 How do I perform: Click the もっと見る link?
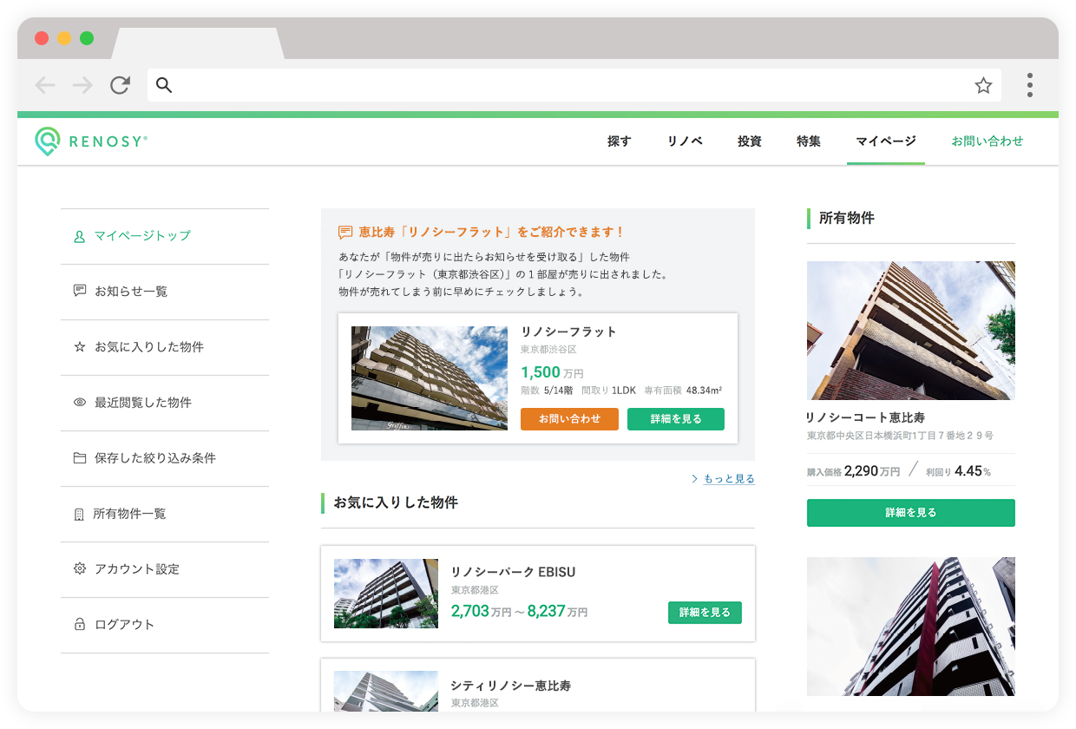tap(729, 478)
